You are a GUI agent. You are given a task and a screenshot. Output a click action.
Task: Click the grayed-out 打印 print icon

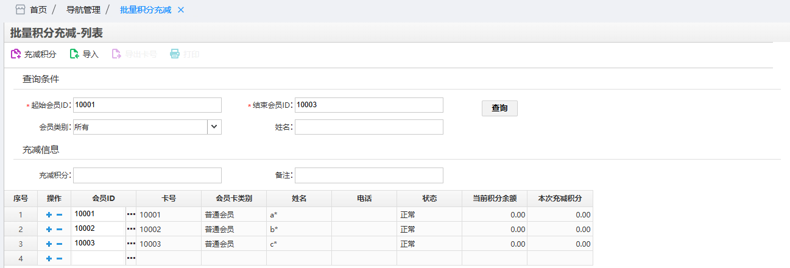[x=175, y=54]
